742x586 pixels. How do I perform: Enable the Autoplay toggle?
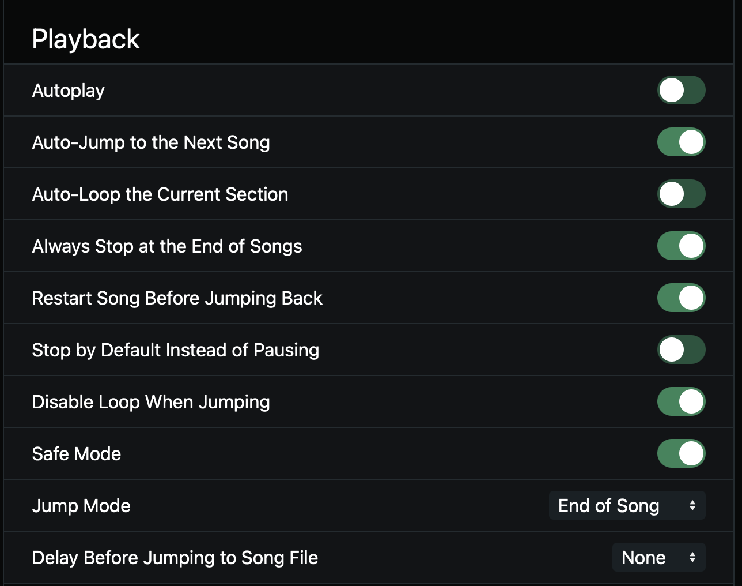click(x=682, y=90)
